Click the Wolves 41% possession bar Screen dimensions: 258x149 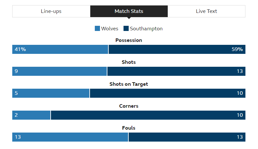point(60,49)
